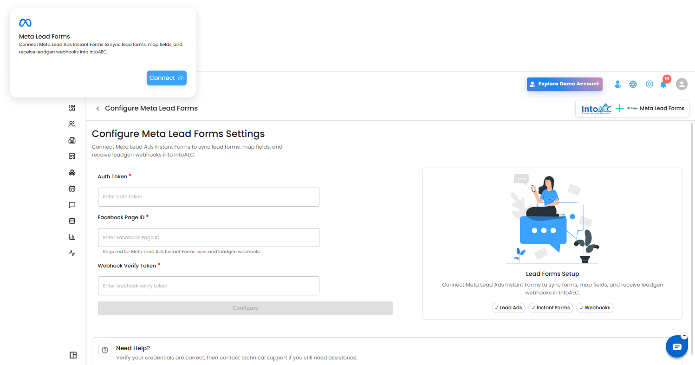
Task: Open the dashboard grid icon in sidebar
Action: [x=72, y=108]
